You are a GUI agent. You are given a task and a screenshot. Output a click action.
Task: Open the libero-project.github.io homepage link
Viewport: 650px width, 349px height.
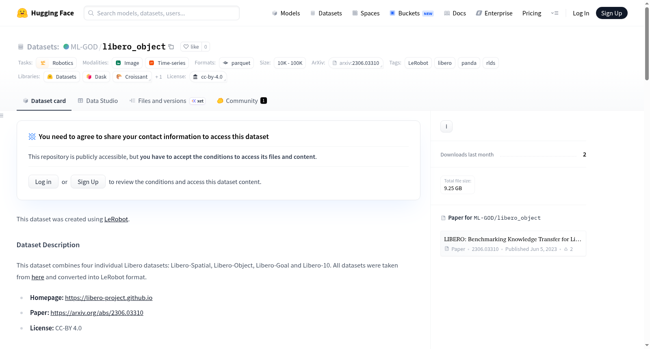[x=109, y=298]
